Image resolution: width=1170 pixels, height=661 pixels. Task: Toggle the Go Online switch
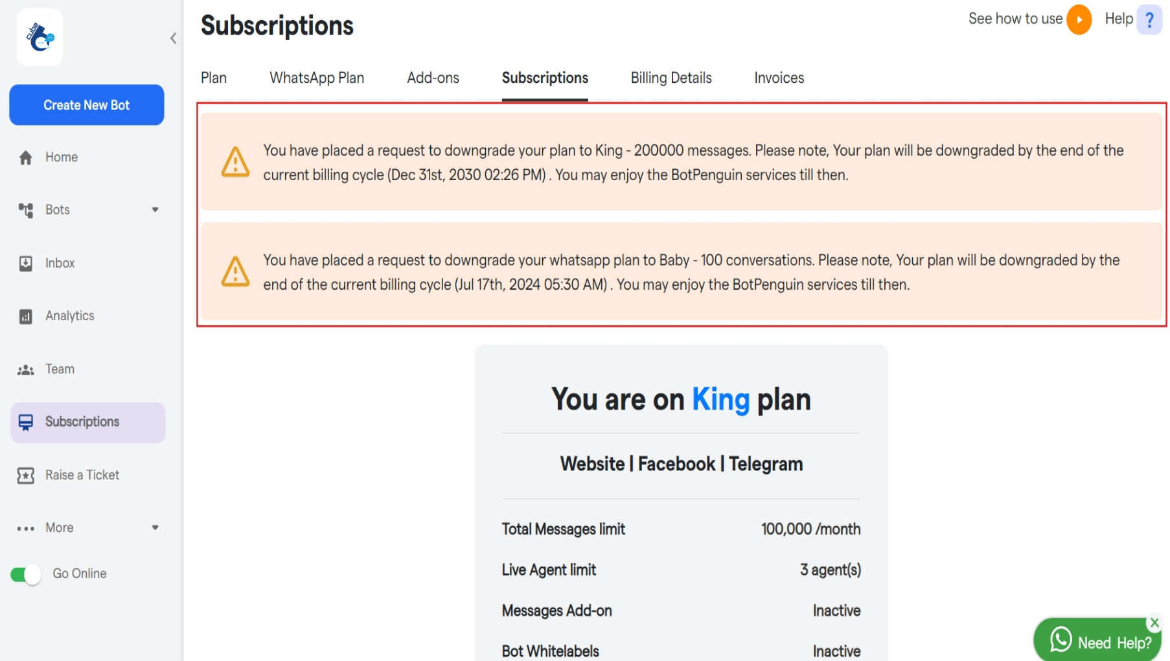pyautogui.click(x=25, y=574)
